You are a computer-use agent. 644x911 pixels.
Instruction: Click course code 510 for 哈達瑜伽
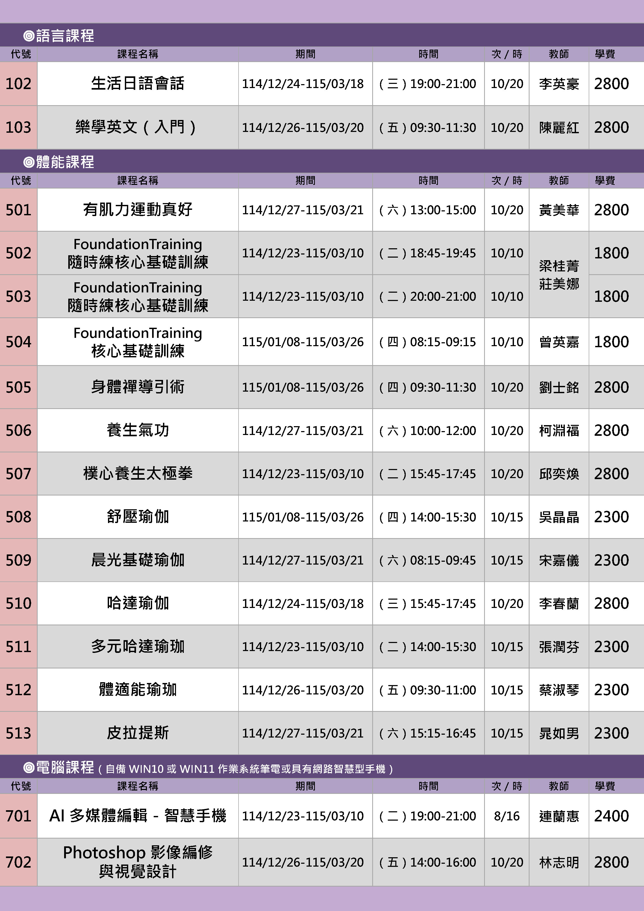tap(19, 604)
